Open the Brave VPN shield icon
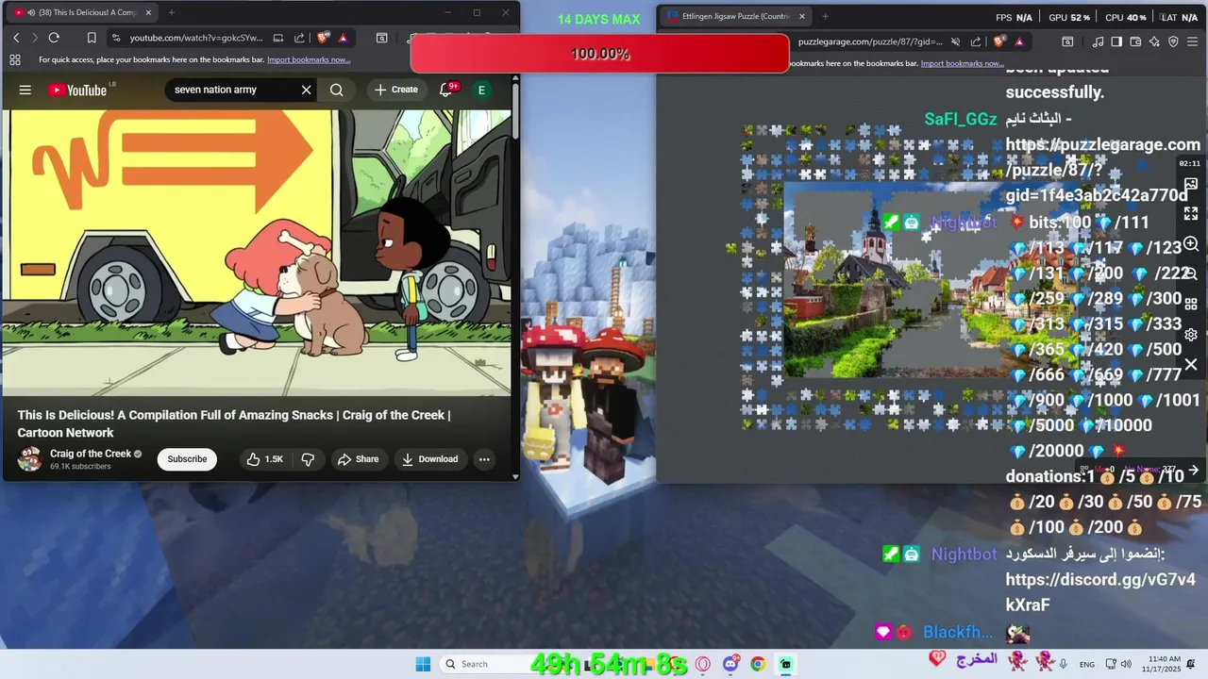Screen dimensions: 1208x679 point(1173,41)
